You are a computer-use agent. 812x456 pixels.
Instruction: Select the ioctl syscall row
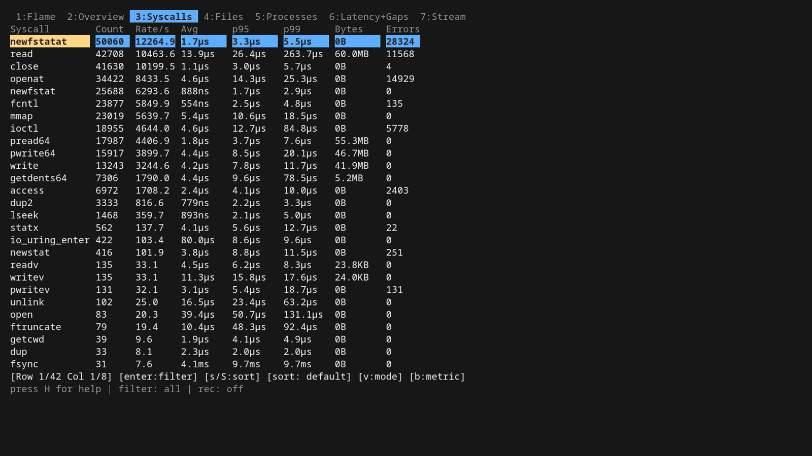(215, 129)
